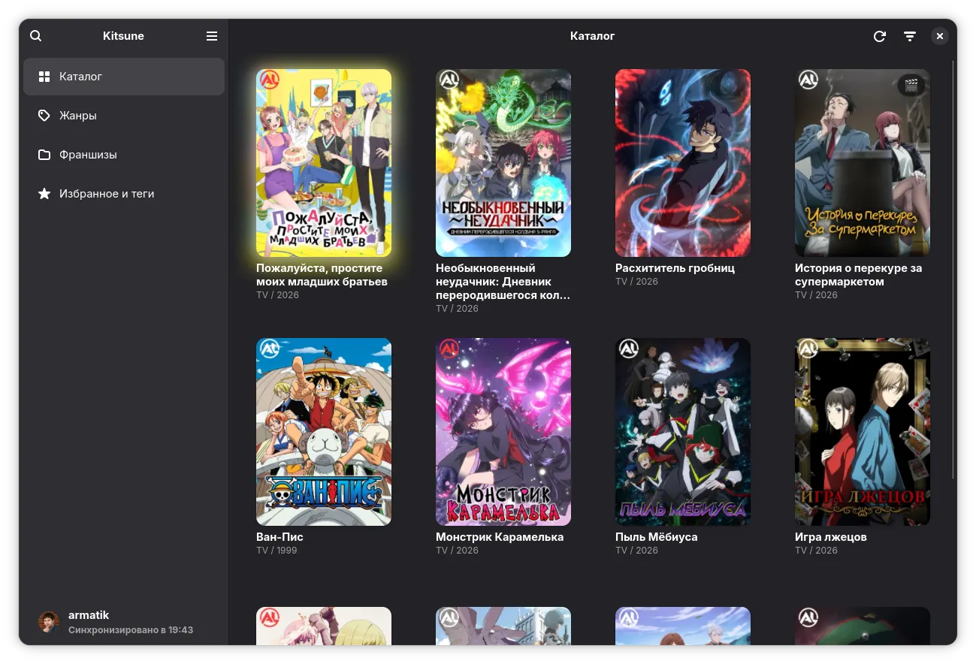Show Избранное и теги
The image size is (976, 664).
[124, 194]
